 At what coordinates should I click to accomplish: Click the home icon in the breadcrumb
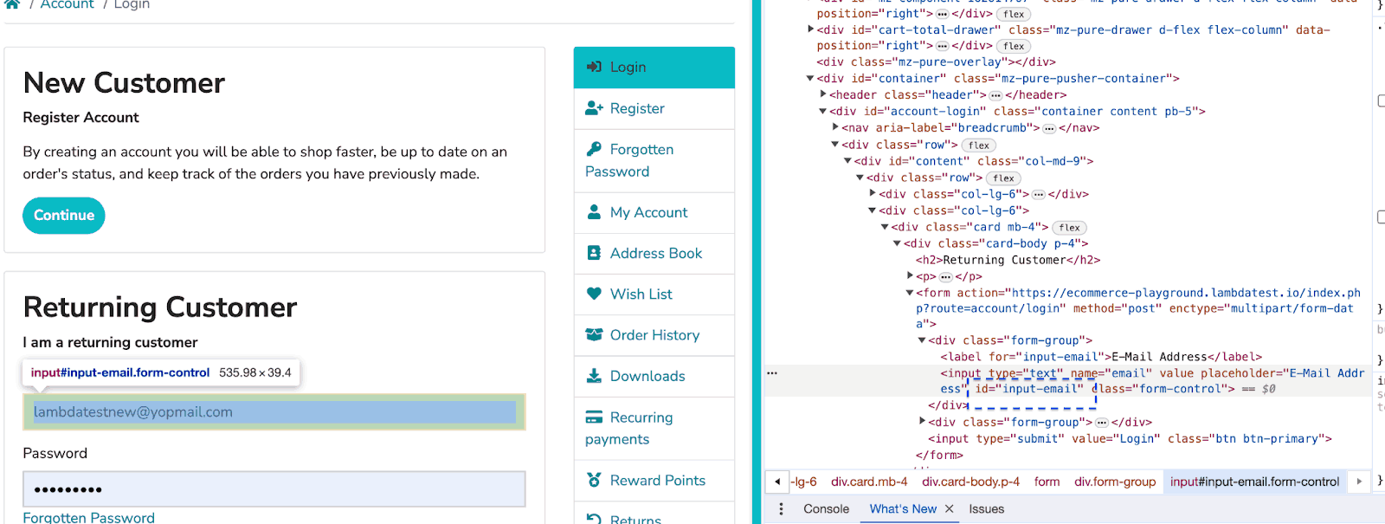(12, 4)
